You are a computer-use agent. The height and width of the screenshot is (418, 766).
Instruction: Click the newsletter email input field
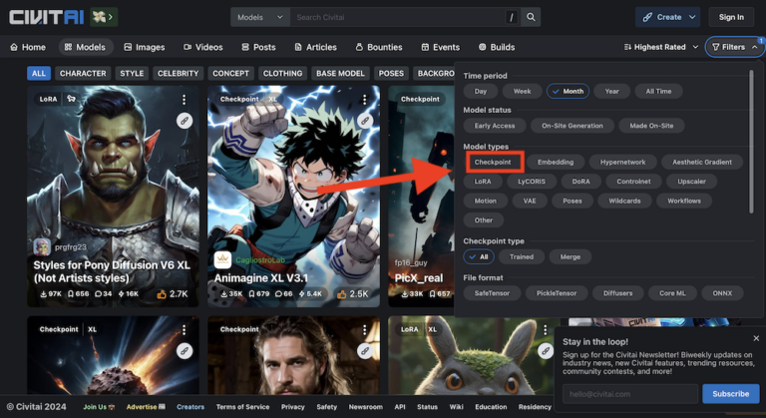(x=630, y=394)
